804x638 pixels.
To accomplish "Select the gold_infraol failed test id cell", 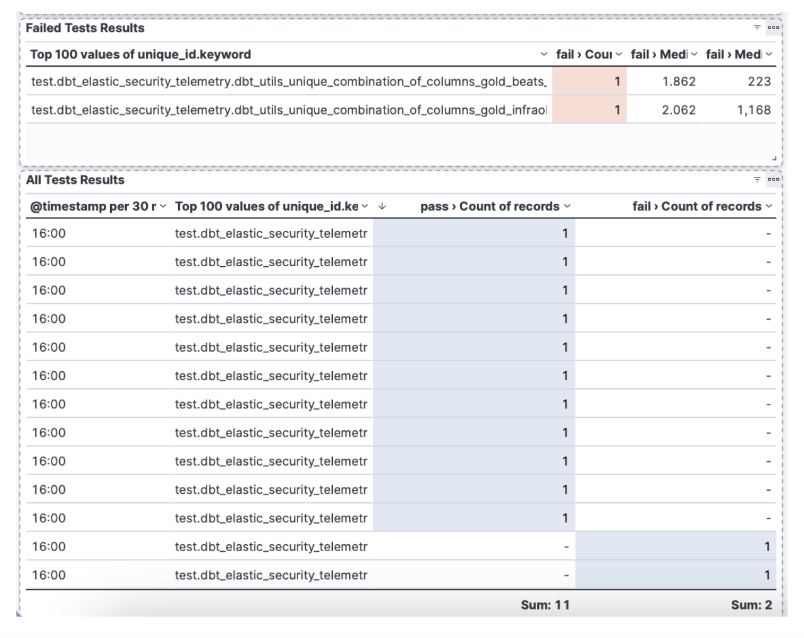I will coord(289,110).
